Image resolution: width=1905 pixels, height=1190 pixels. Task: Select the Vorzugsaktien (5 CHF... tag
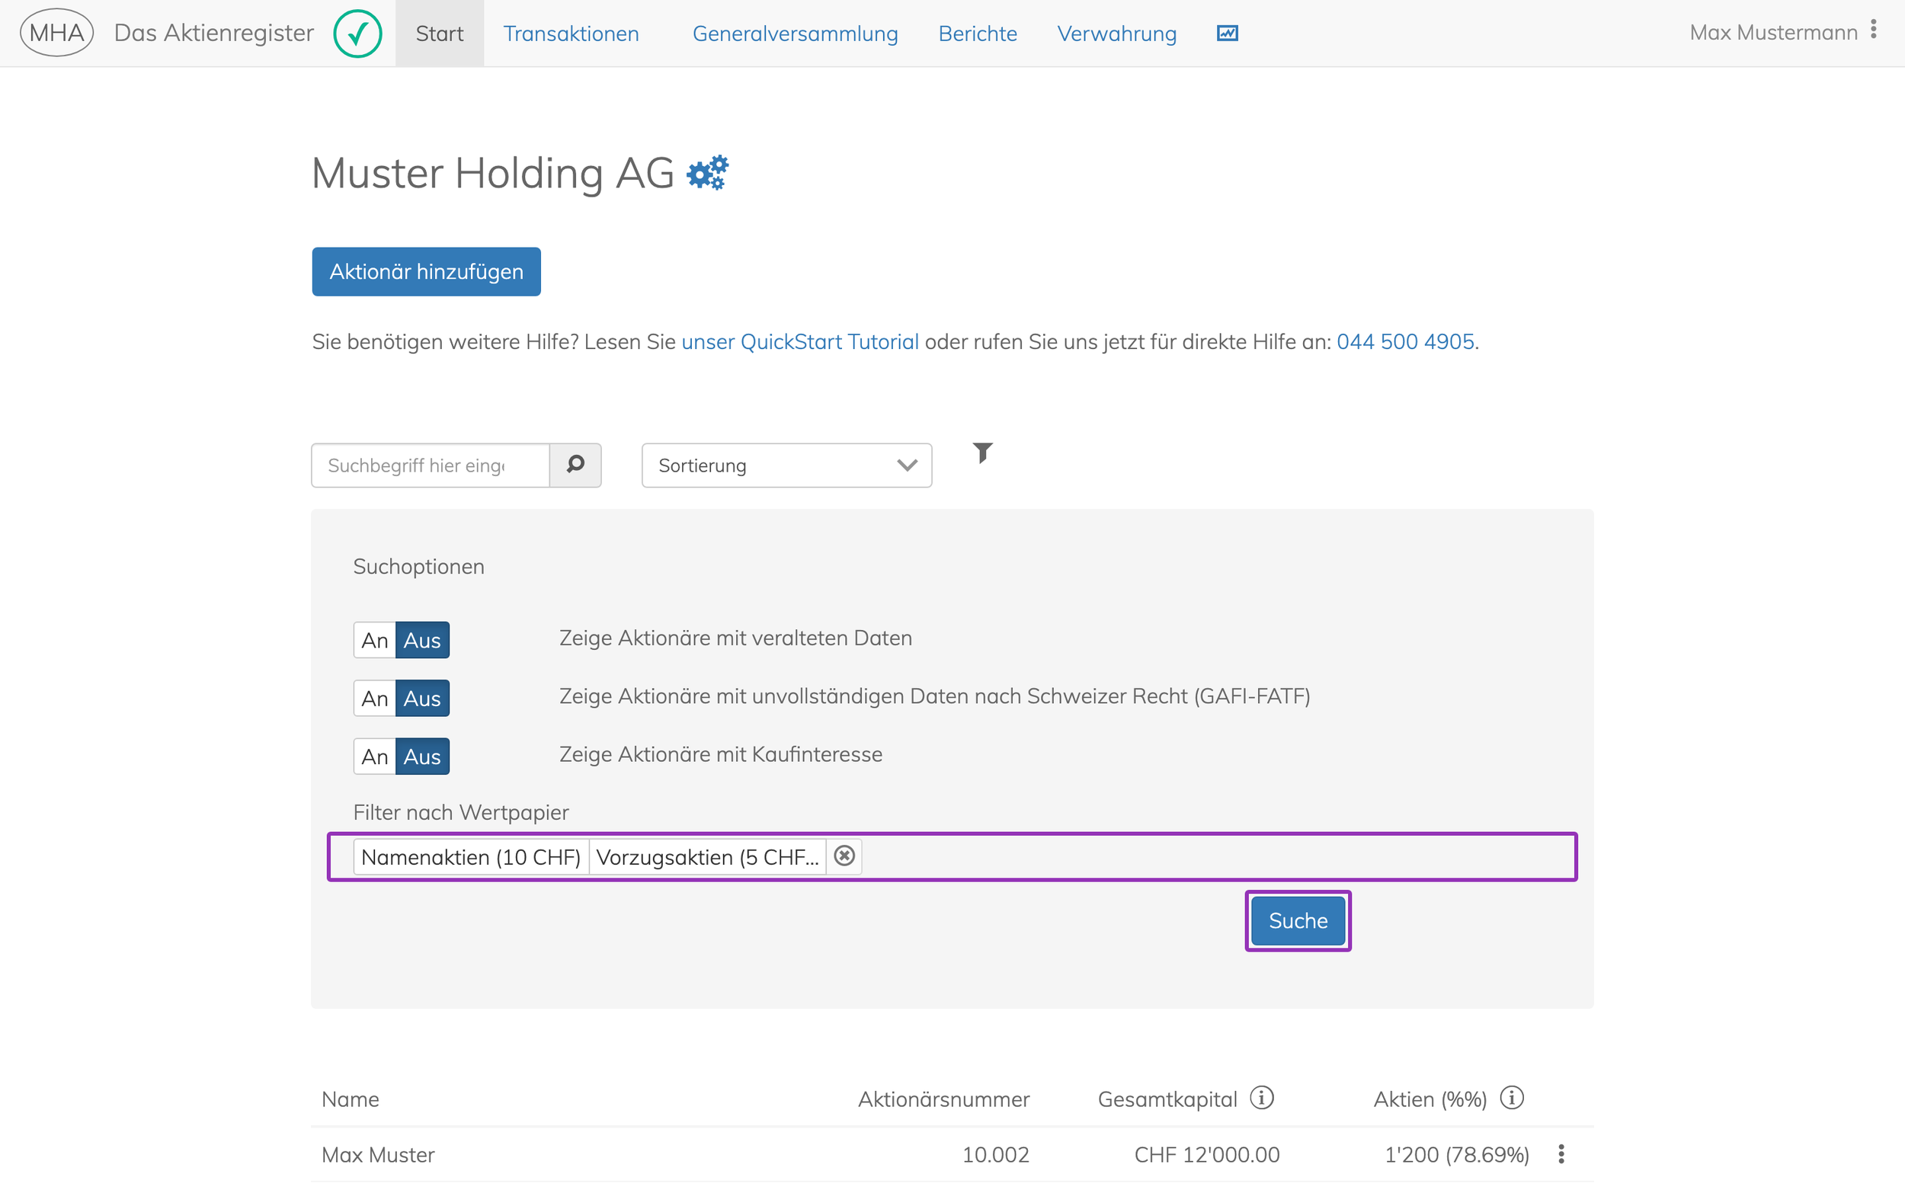707,856
